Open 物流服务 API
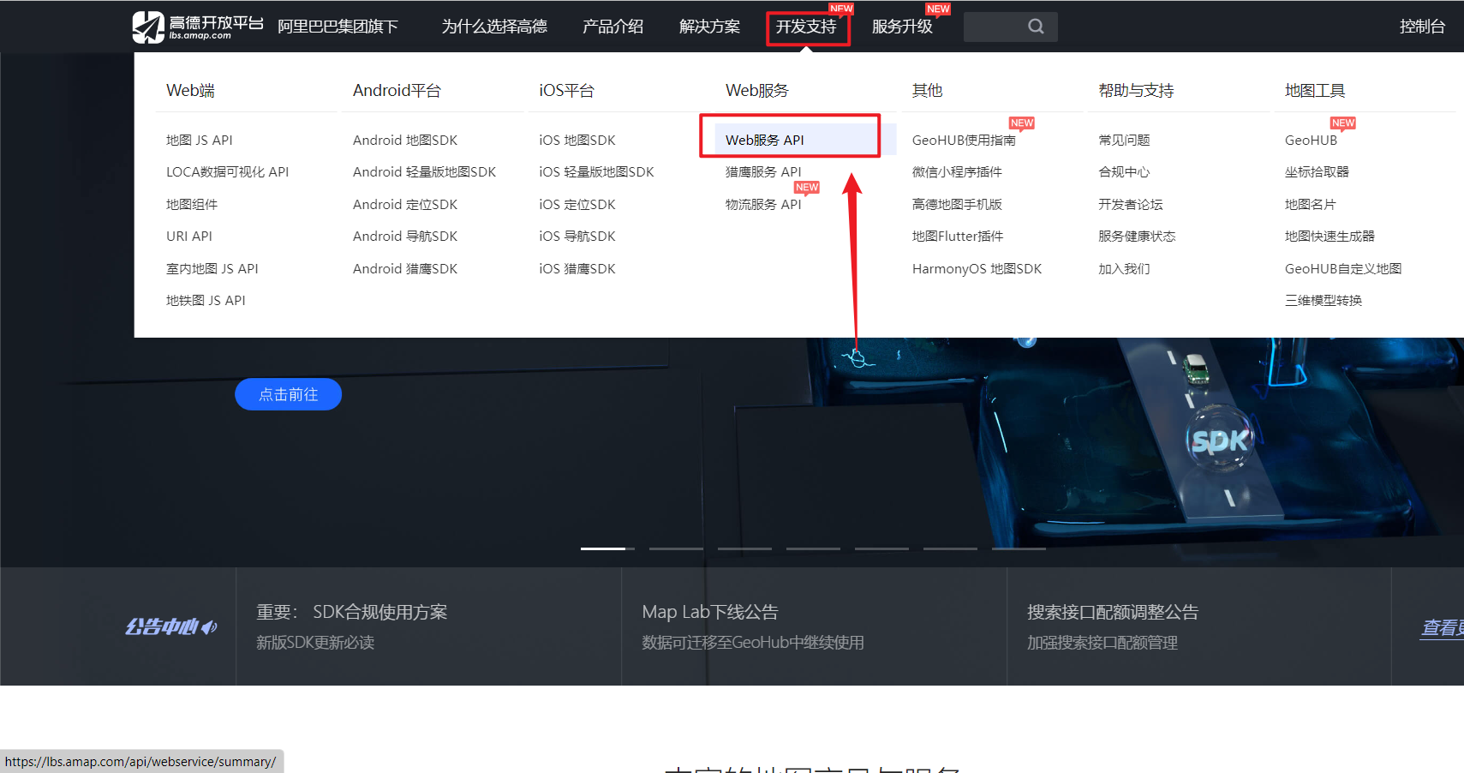The width and height of the screenshot is (1464, 773). (x=763, y=204)
